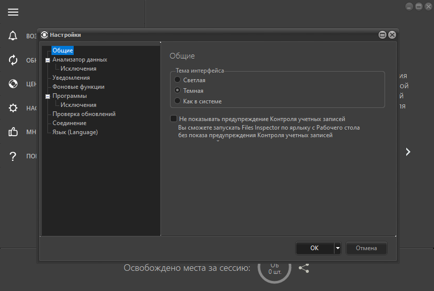Select the Светлая theme radio button
This screenshot has width=434, height=291.
(177, 80)
